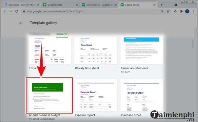Switch to the second Google Sheets tab
Screen dimensions: 198x122
60,5
